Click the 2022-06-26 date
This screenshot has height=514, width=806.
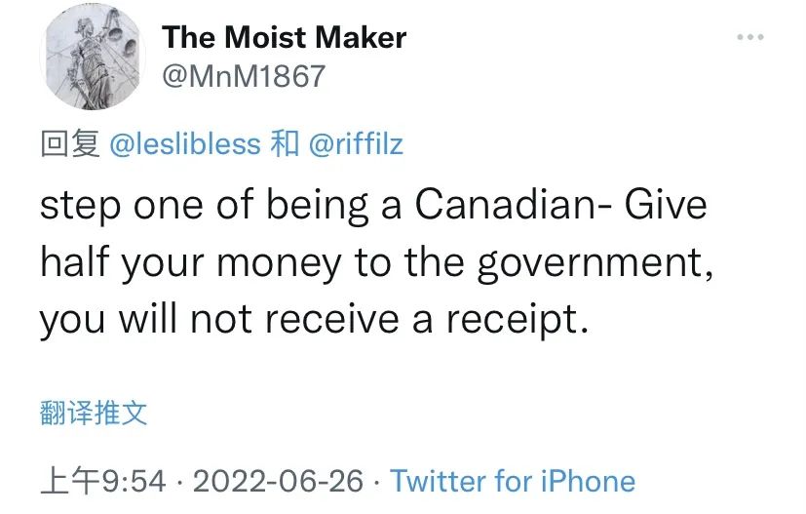[278, 481]
